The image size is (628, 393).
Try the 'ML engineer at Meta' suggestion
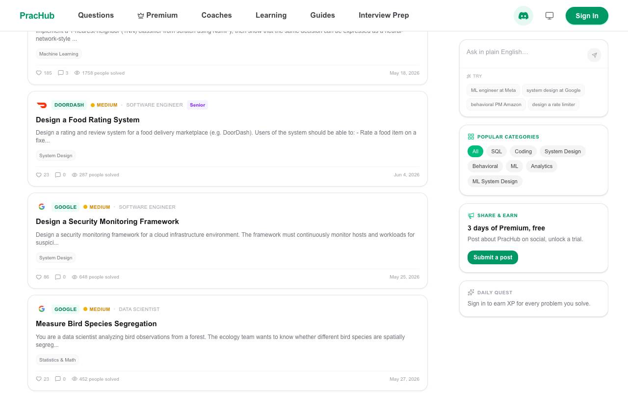point(493,90)
